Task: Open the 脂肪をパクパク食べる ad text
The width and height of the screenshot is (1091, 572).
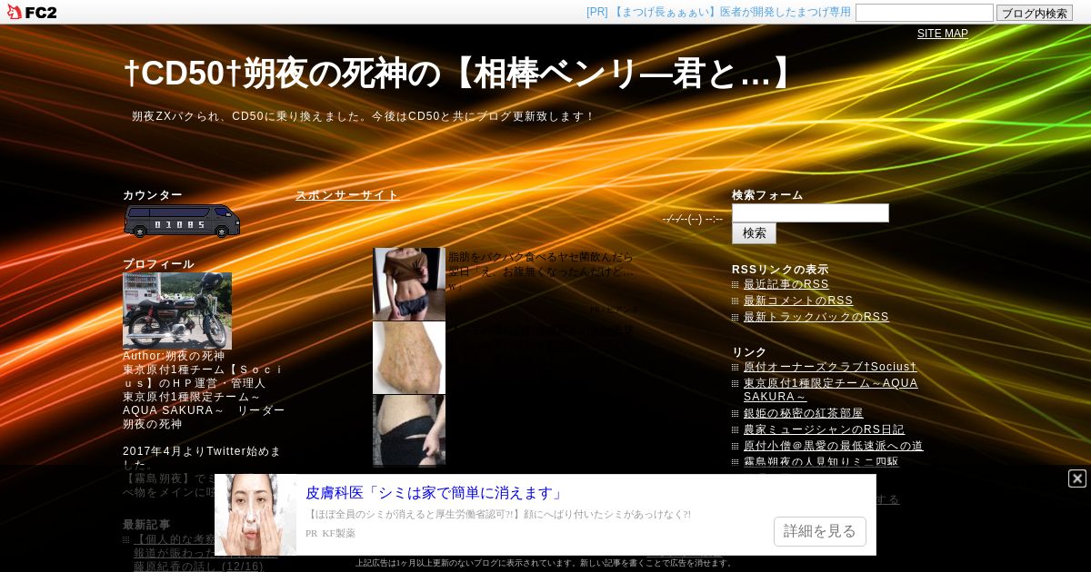Action: click(541, 271)
